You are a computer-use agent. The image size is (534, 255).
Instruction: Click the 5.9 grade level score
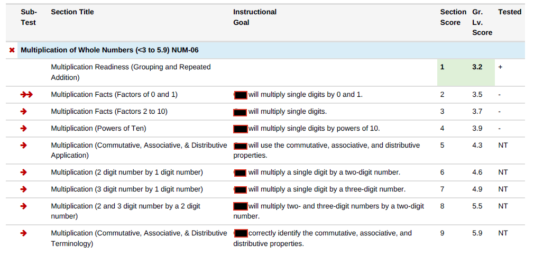click(x=477, y=233)
